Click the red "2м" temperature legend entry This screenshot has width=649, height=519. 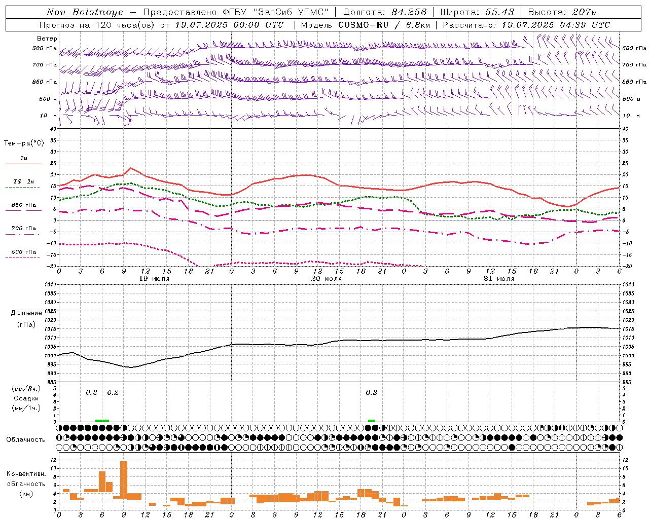[24, 160]
